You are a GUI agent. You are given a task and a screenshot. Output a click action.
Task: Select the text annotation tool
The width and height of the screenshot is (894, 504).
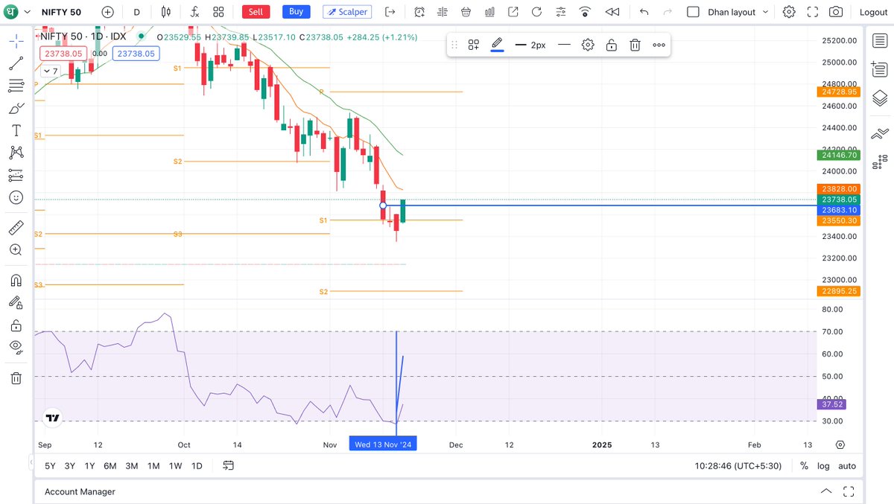tap(16, 130)
